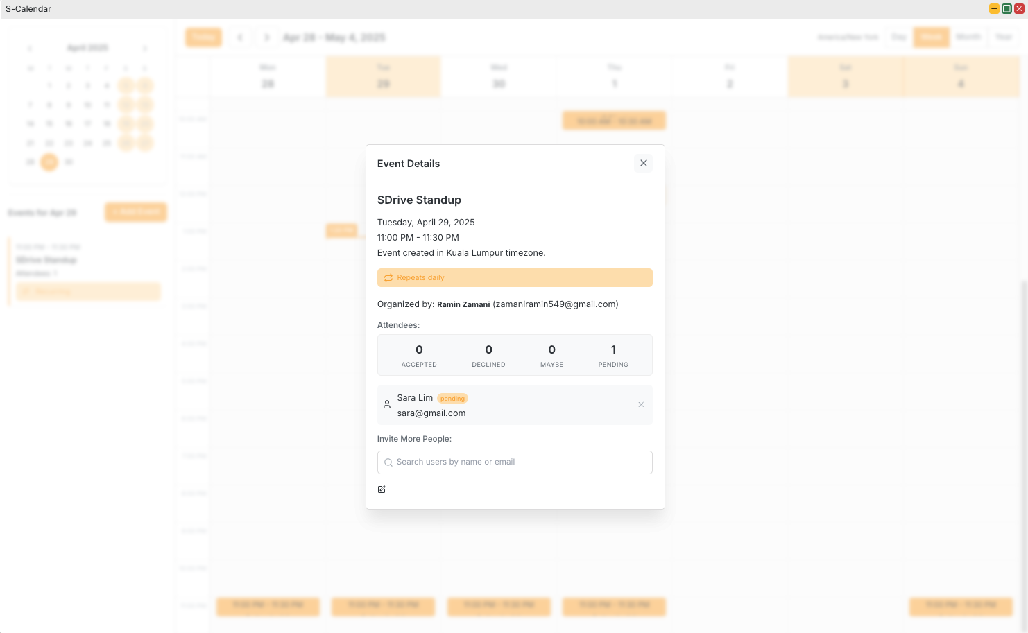Image resolution: width=1028 pixels, height=633 pixels.
Task: Remove Sara Lim from attendees
Action: click(641, 405)
